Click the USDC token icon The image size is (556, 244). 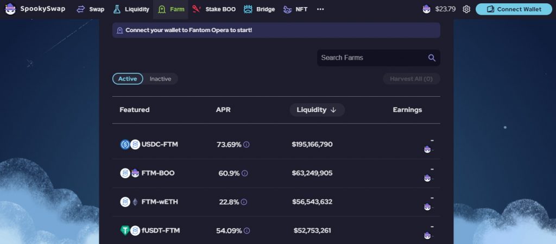tap(125, 145)
